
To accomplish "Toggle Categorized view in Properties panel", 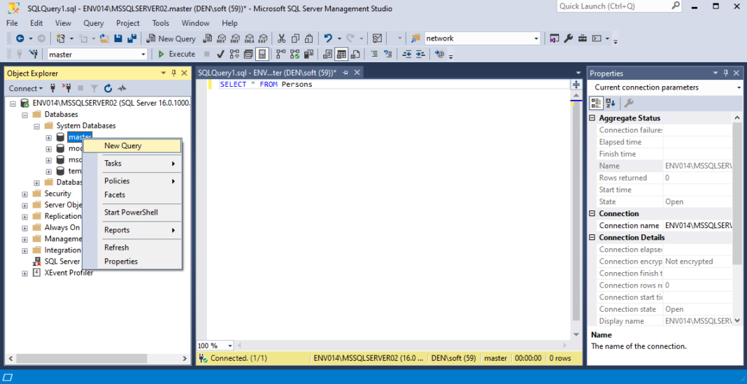I will [597, 103].
